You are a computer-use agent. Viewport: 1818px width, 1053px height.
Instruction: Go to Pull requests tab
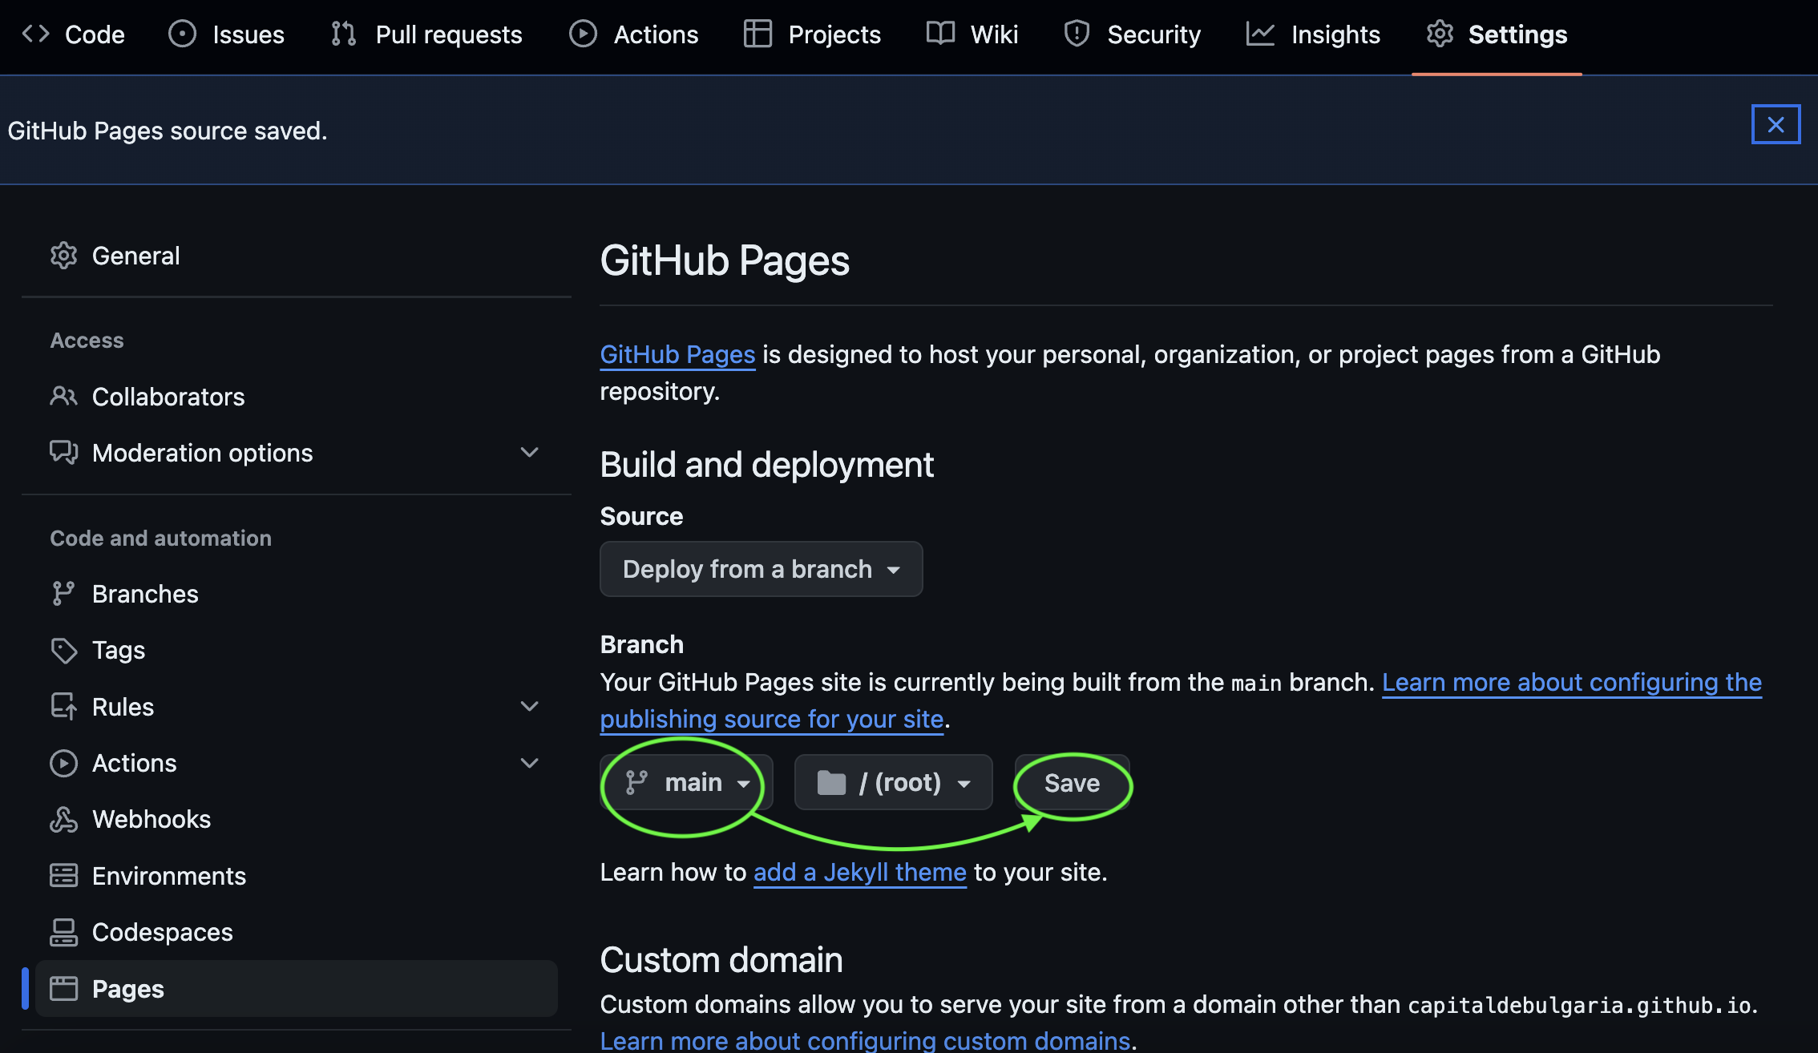click(426, 34)
